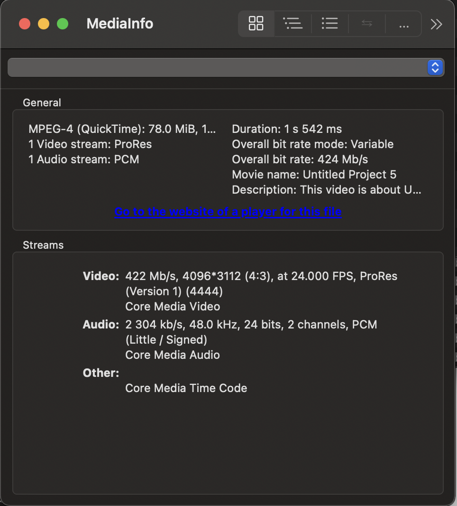Click the truncated 'Description: This video is about' text
This screenshot has height=506, width=457.
(x=327, y=190)
